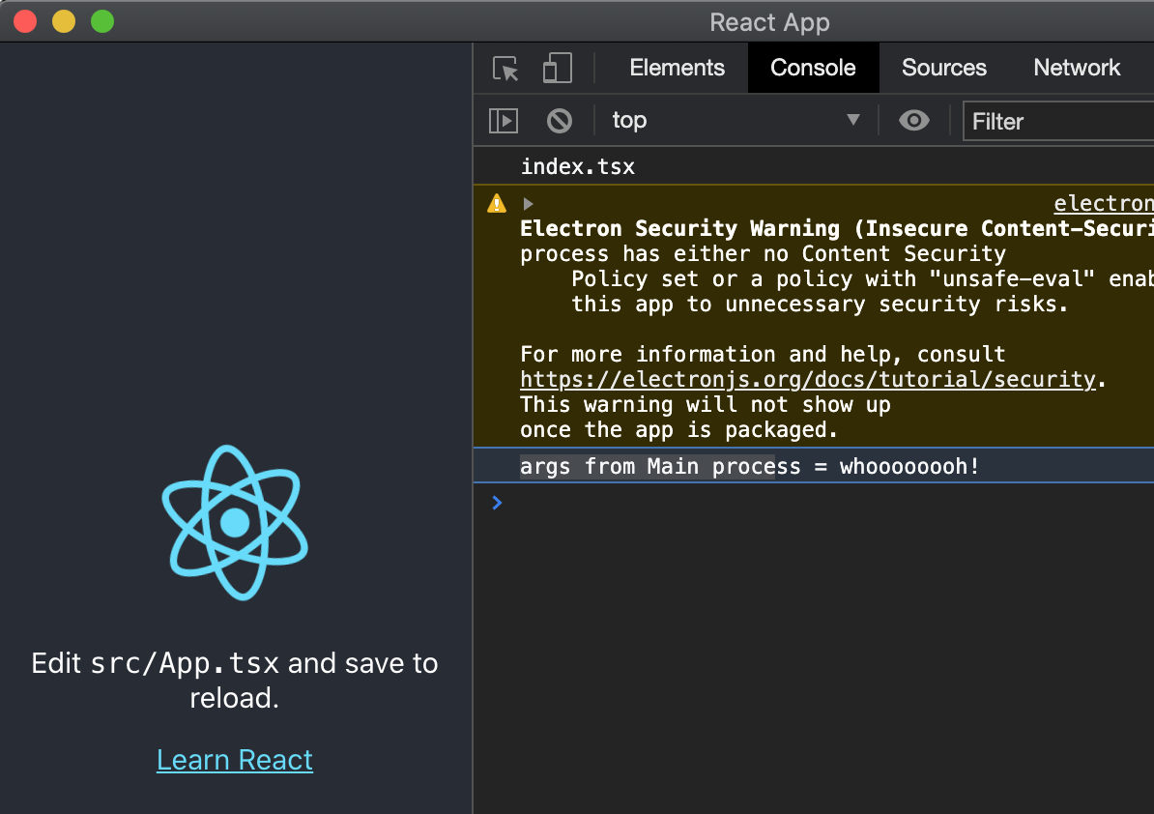Toggle the device toolbar icon
The width and height of the screenshot is (1154, 814).
(557, 68)
